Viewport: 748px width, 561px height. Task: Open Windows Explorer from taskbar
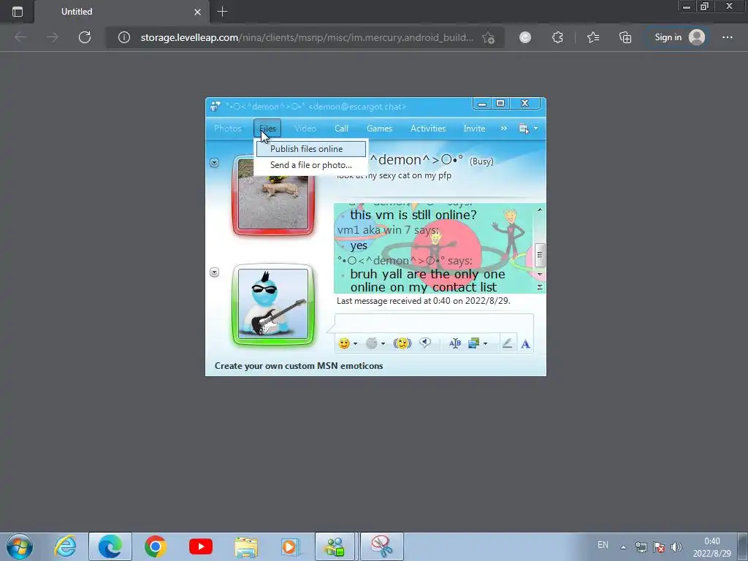[x=246, y=546]
